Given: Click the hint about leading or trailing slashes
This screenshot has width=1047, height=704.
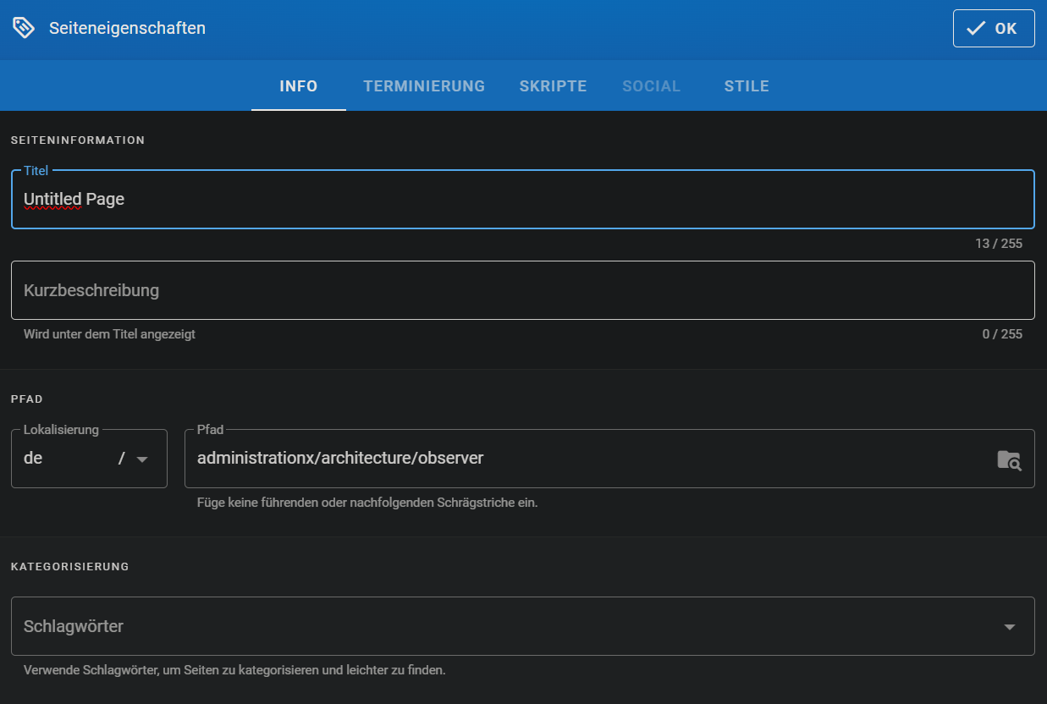Looking at the screenshot, I should 367,503.
